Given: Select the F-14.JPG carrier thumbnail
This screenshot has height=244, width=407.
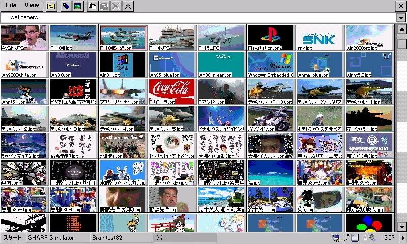Looking at the screenshot, I should coord(172,38).
